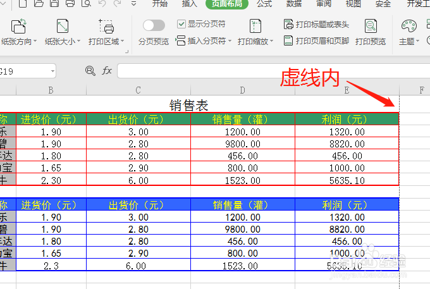This screenshot has height=289, width=430.
Task: Click the fx Insert Function icon
Action: point(107,71)
